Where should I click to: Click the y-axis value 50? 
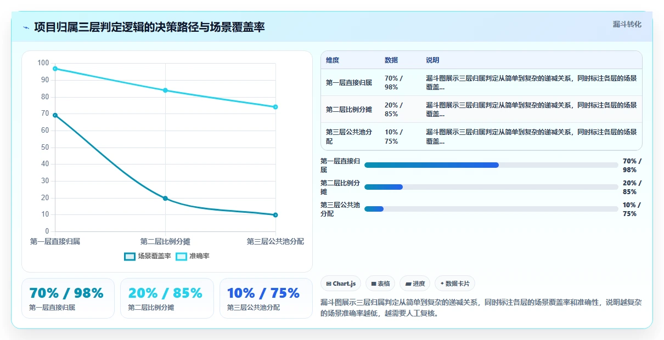click(45, 148)
